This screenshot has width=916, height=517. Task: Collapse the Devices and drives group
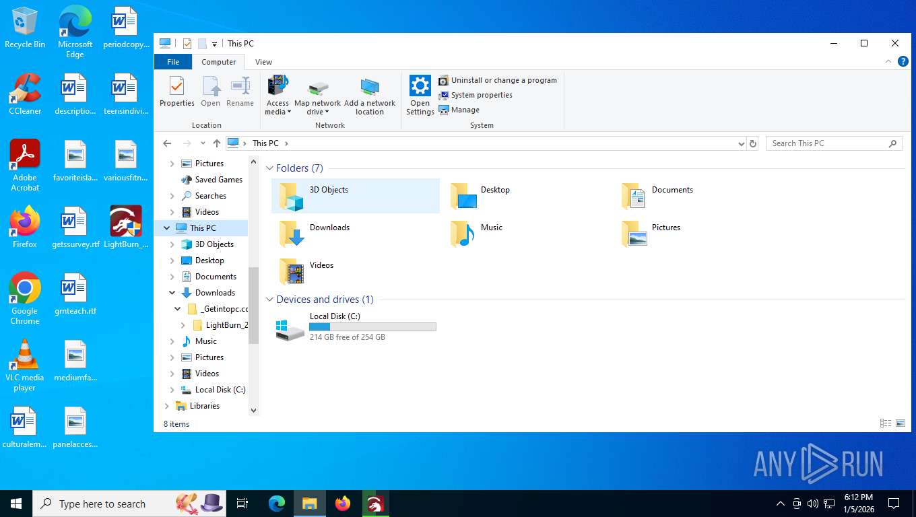click(x=269, y=300)
